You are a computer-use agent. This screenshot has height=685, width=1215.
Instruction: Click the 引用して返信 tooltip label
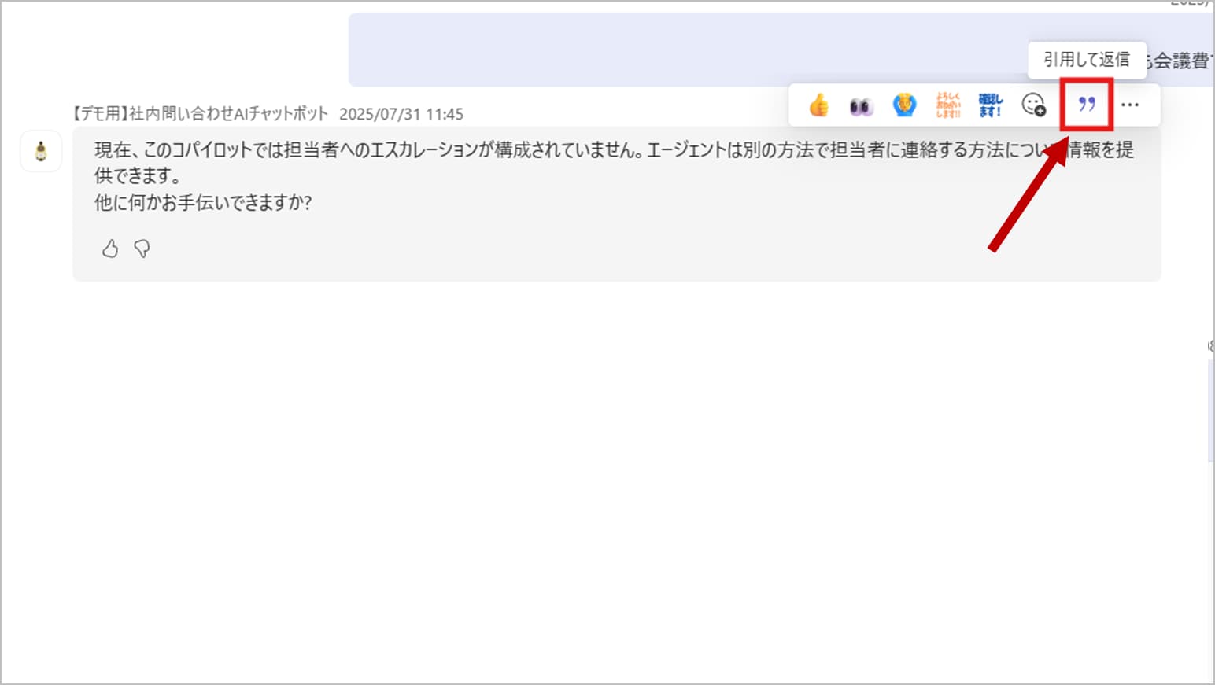pyautogui.click(x=1086, y=60)
